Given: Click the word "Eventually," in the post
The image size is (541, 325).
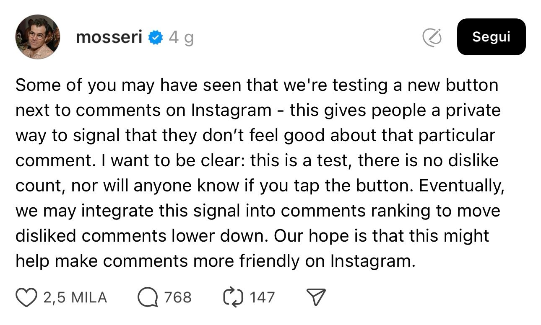Looking at the screenshot, I should click(x=461, y=186).
